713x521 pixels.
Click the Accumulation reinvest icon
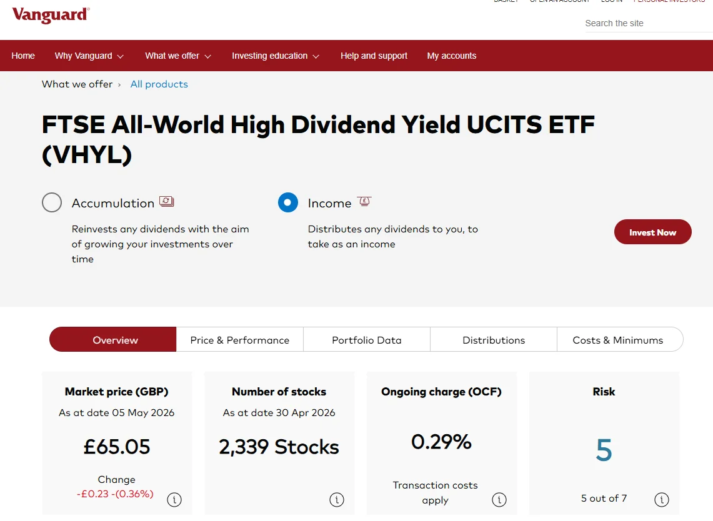[167, 201]
